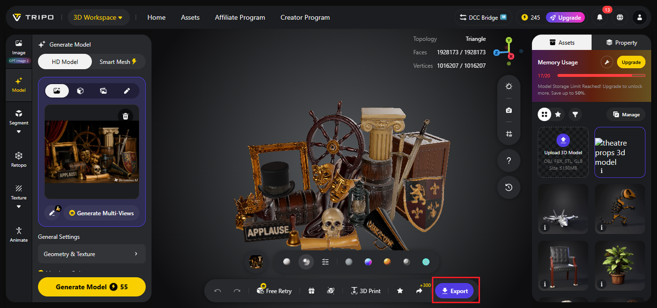Viewport: 657px width, 308px height.
Task: Open history clock icon in viewport
Action: pos(509,187)
